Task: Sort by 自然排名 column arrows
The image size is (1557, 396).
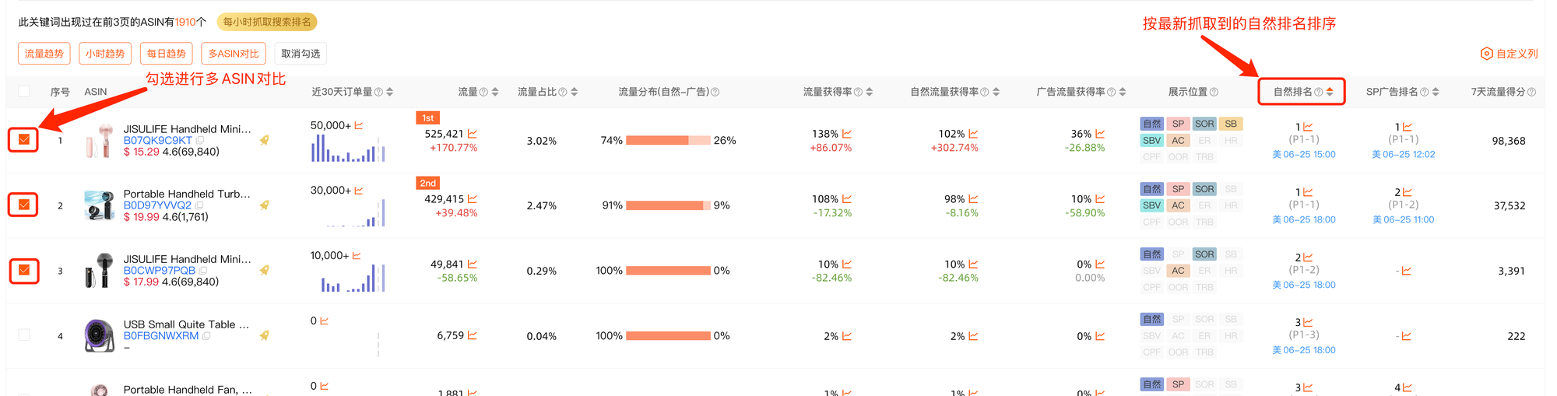Action: point(1330,92)
